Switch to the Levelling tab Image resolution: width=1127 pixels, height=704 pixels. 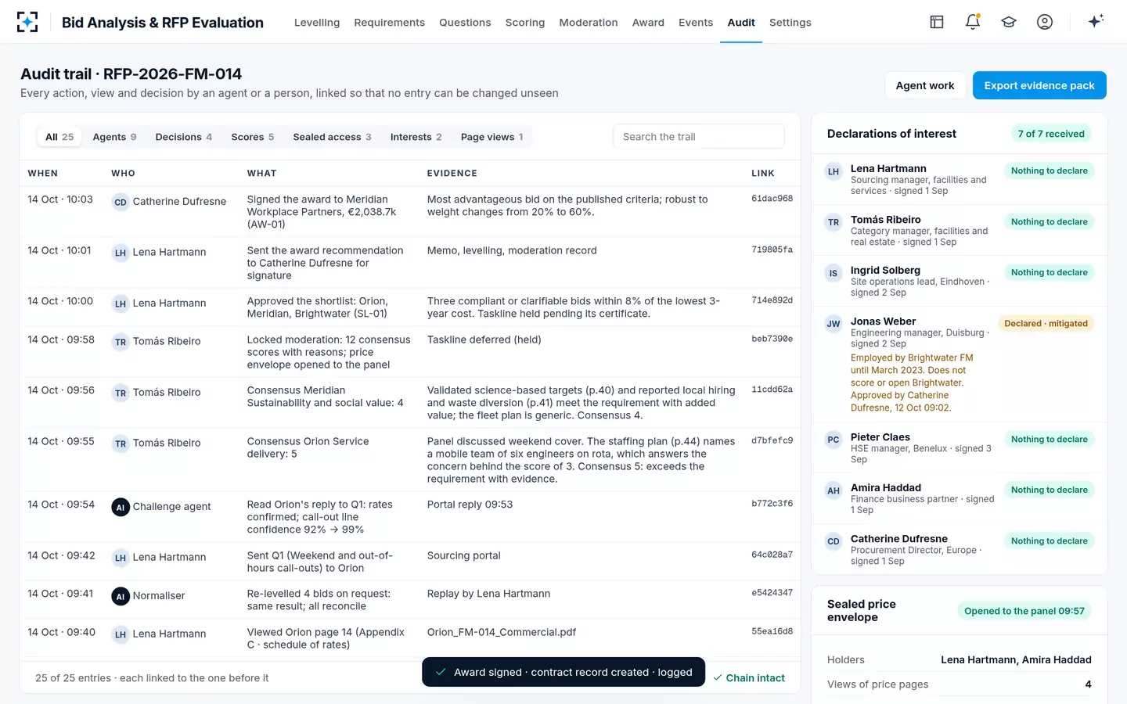pyautogui.click(x=317, y=23)
